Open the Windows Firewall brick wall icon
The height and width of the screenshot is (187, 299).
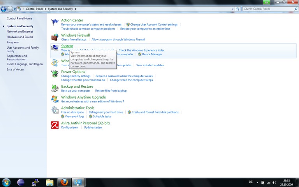(55, 37)
